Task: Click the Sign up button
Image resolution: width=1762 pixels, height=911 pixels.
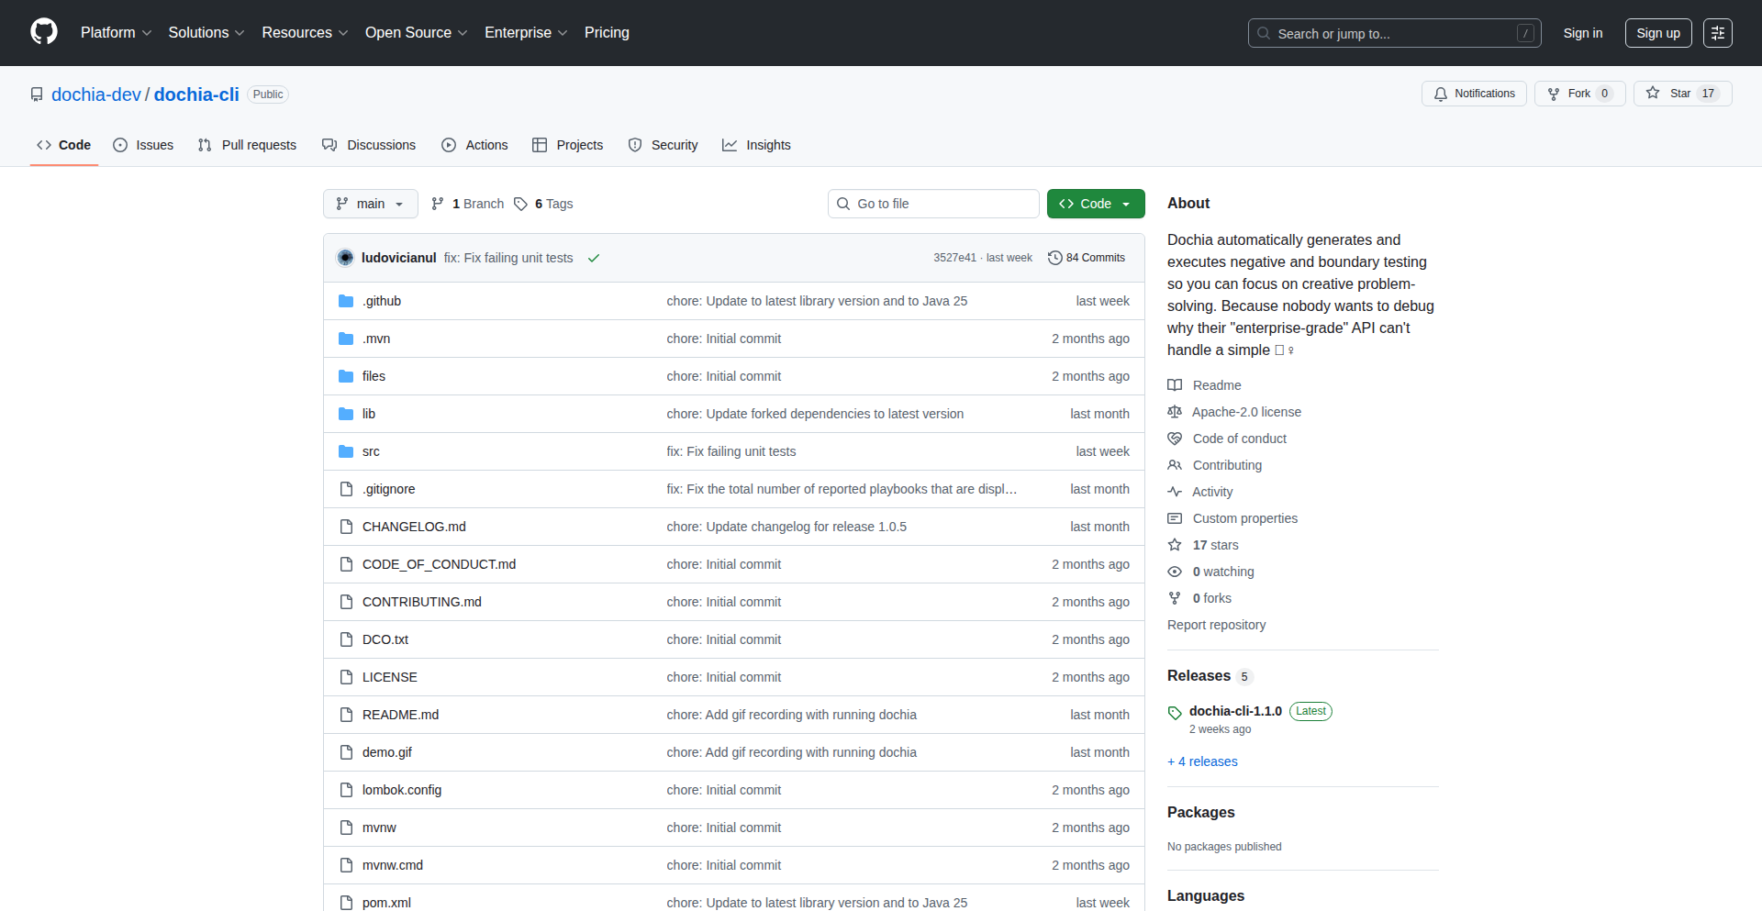Action: coord(1658,33)
